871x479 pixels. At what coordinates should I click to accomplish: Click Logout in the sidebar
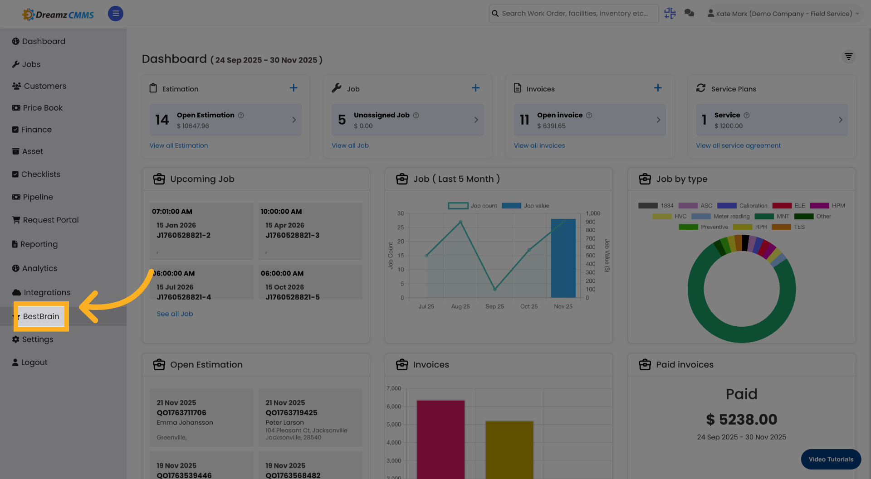29,362
